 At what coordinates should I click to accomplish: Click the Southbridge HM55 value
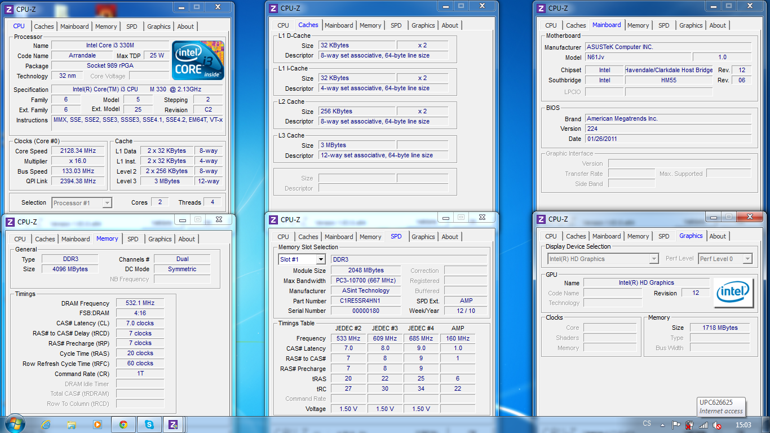pyautogui.click(x=670, y=80)
